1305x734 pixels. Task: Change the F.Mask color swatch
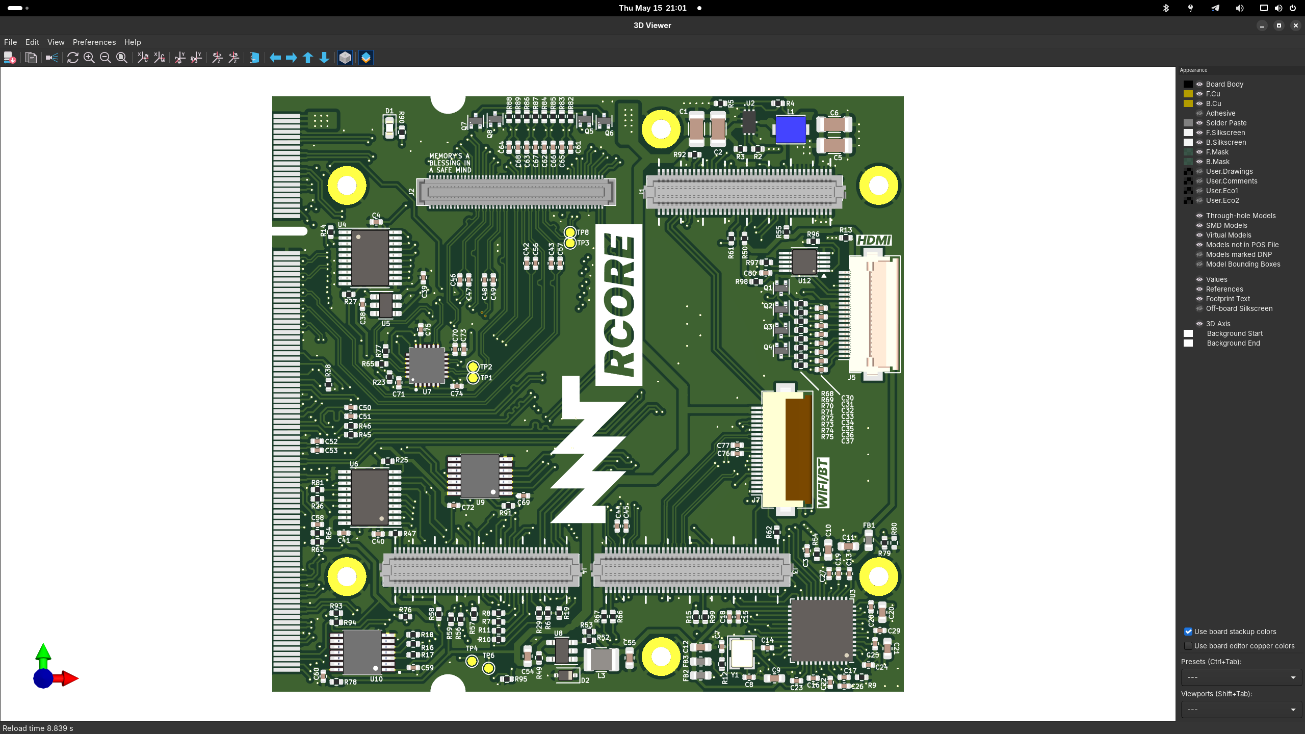click(1188, 152)
